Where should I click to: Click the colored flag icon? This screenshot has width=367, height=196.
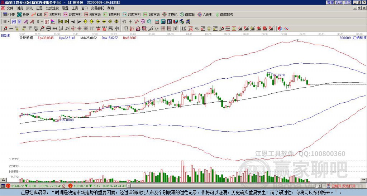[53, 22]
